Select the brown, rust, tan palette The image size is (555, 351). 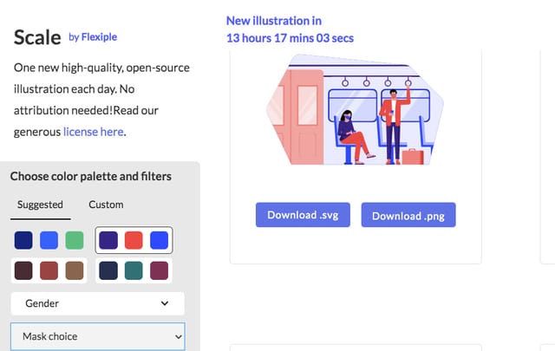[49, 270]
